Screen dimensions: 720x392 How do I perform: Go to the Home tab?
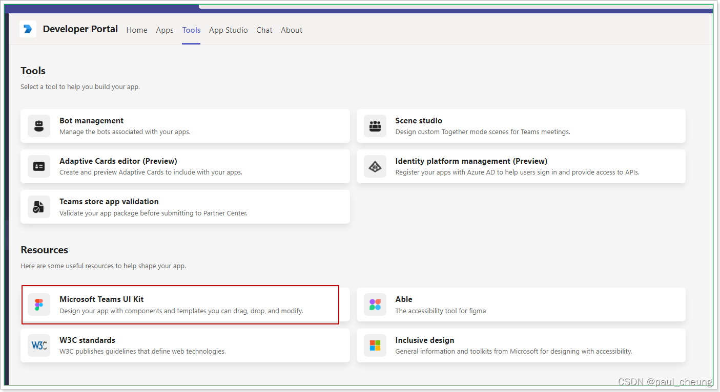(137, 30)
